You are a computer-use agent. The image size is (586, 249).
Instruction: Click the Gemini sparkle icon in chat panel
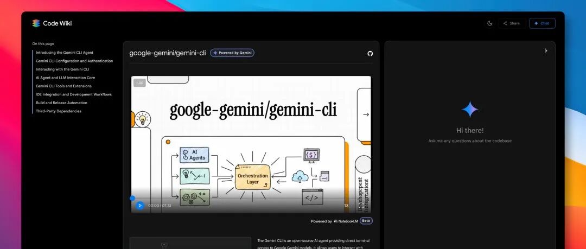470,110
